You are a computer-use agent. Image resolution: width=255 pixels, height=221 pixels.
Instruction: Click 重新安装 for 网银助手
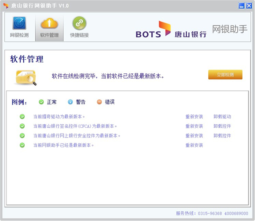194,145
